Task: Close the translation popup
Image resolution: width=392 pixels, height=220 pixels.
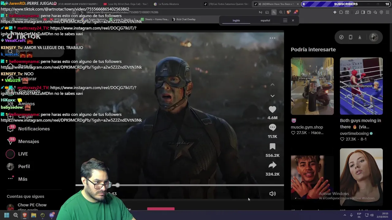Action: [293, 20]
